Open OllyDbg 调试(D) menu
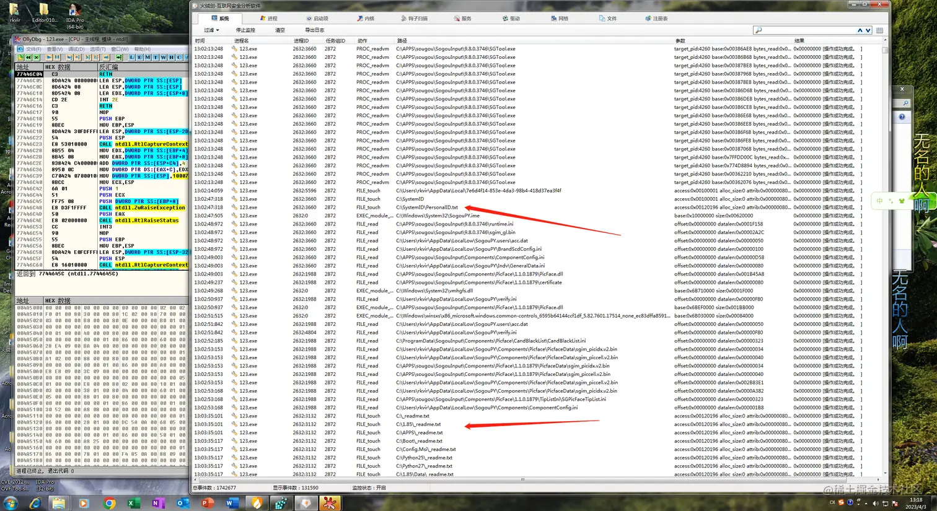This screenshot has height=511, width=937. pyautogui.click(x=76, y=49)
